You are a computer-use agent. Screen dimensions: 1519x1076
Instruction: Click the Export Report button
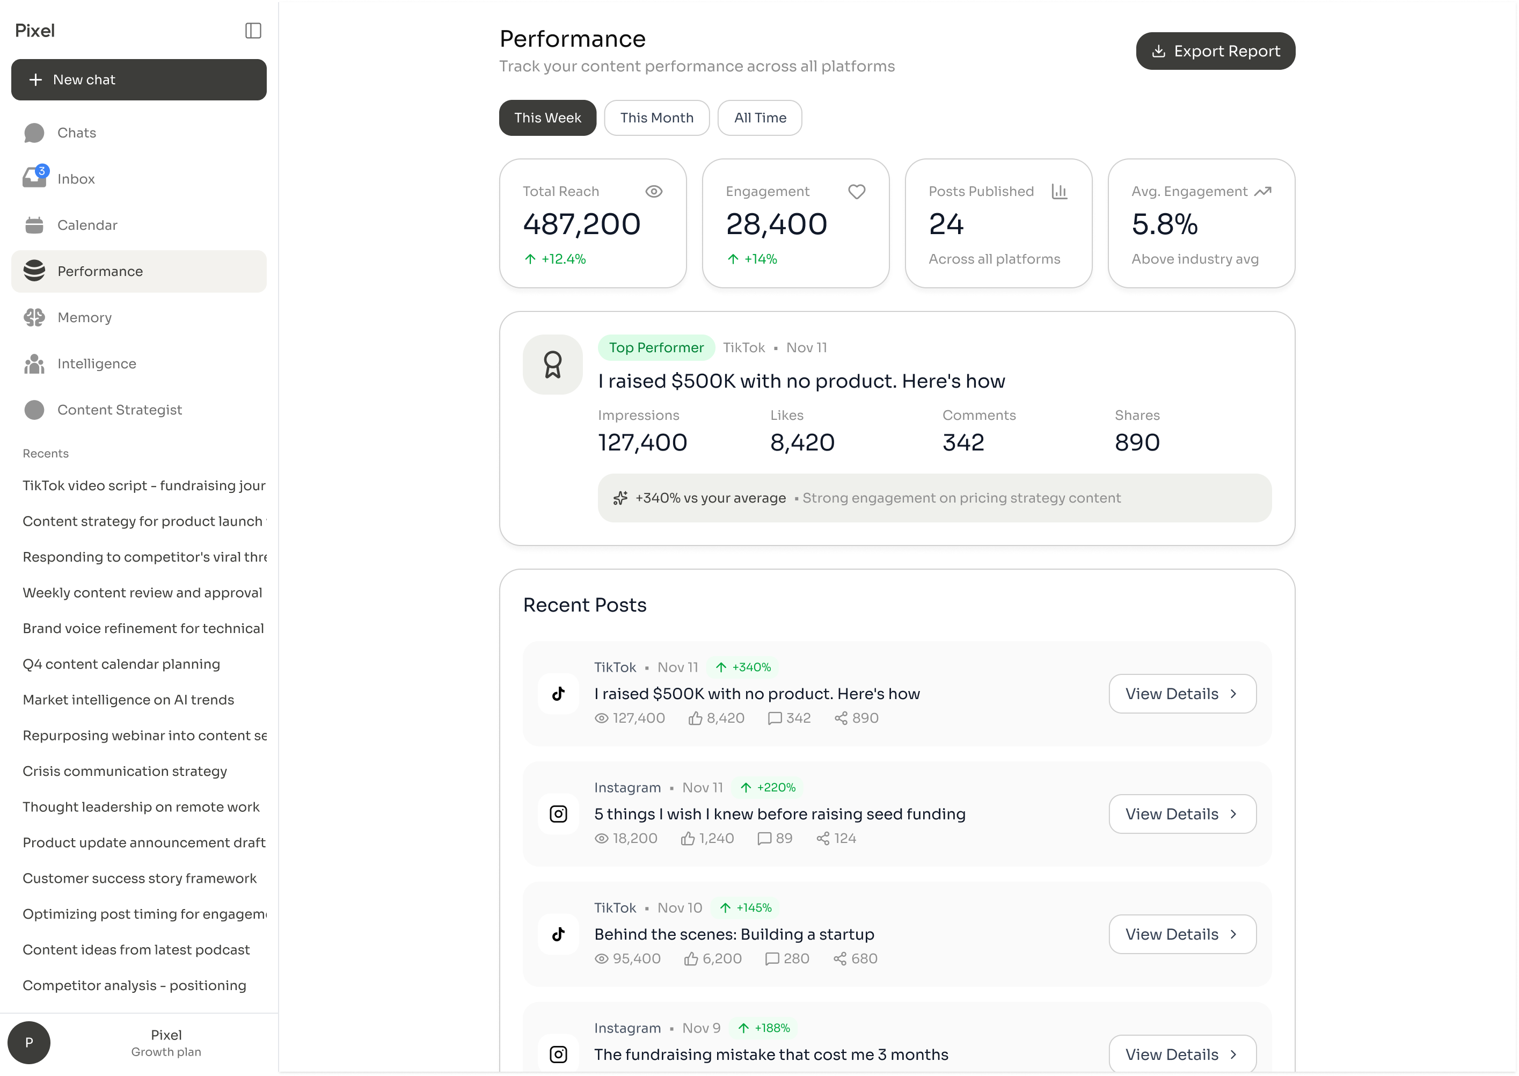[1215, 50]
